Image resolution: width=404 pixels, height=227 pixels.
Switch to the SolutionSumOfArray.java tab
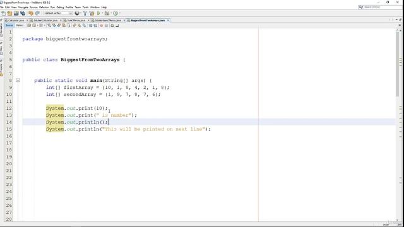[x=108, y=20]
